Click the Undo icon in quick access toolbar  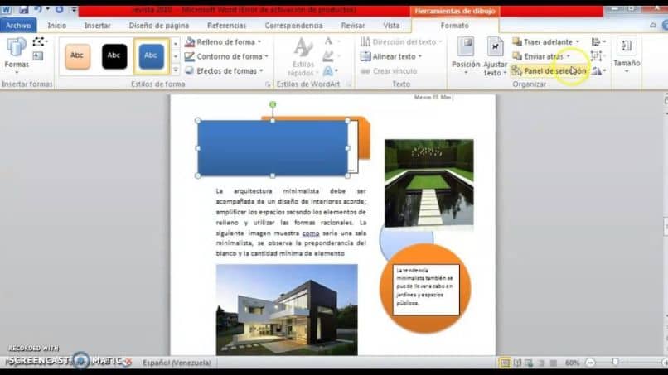coord(37,9)
